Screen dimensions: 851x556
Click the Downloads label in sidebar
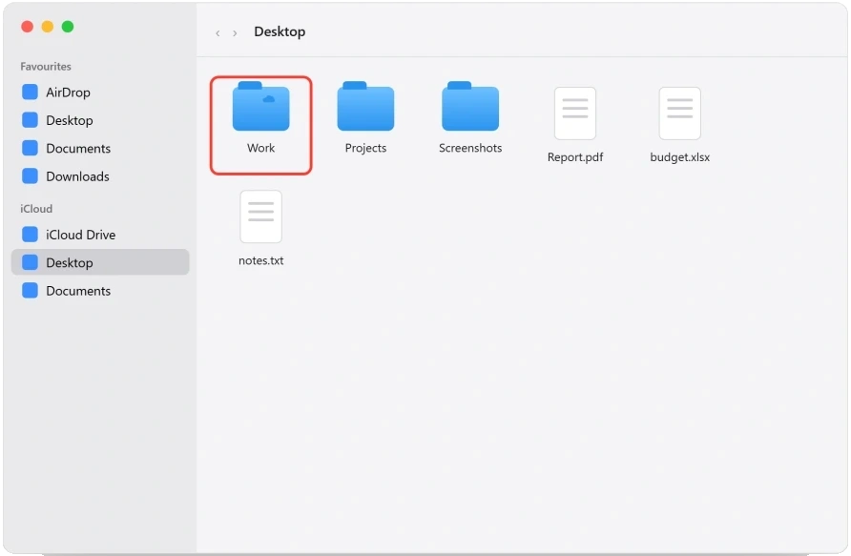click(x=77, y=176)
